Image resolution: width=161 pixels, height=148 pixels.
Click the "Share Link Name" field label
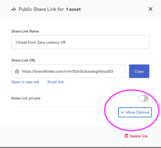(25, 31)
